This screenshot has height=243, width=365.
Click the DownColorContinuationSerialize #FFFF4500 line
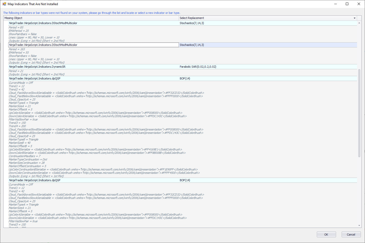click(104, 173)
